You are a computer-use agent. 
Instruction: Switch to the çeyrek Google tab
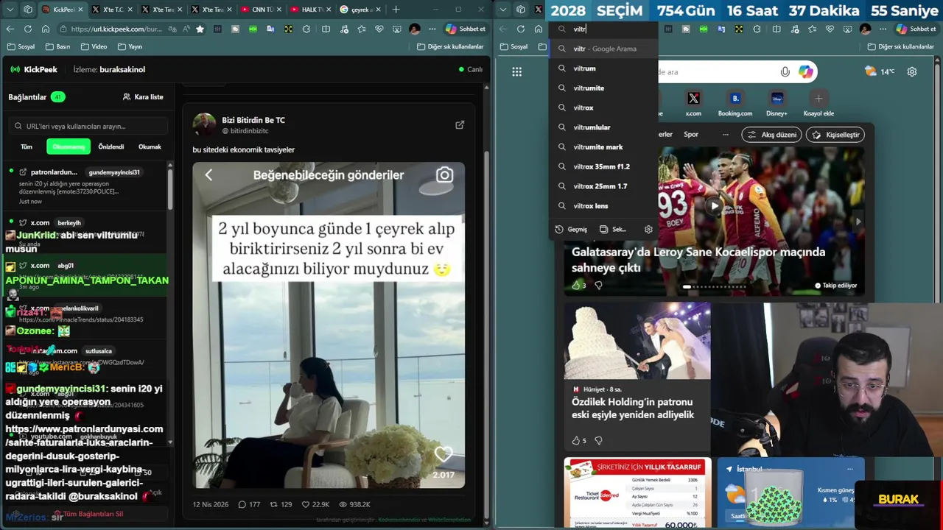360,10
